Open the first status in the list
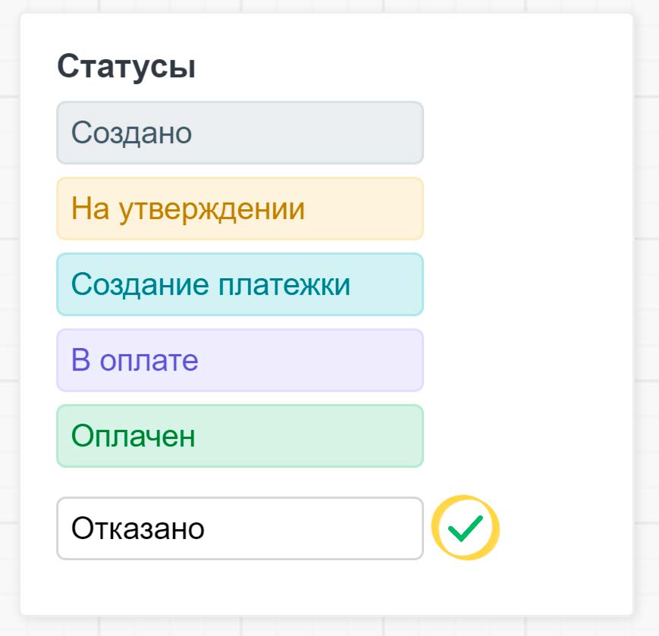 coord(240,133)
